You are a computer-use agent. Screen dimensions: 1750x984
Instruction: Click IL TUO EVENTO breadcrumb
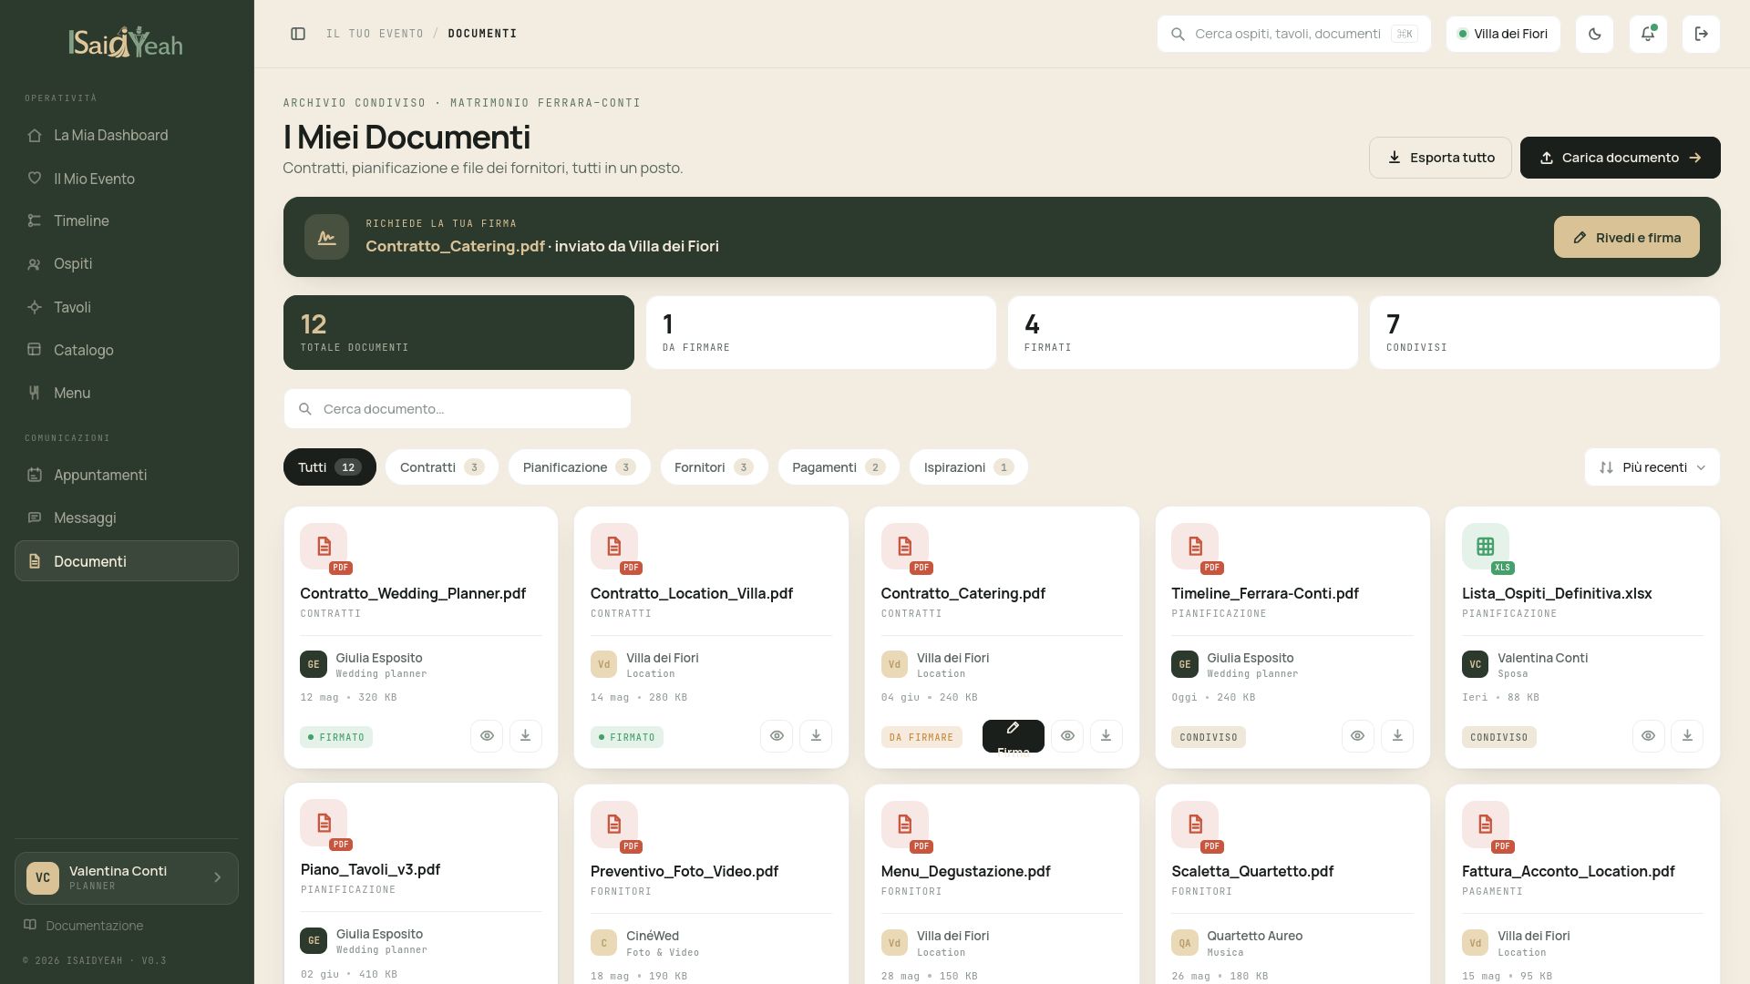(x=375, y=34)
